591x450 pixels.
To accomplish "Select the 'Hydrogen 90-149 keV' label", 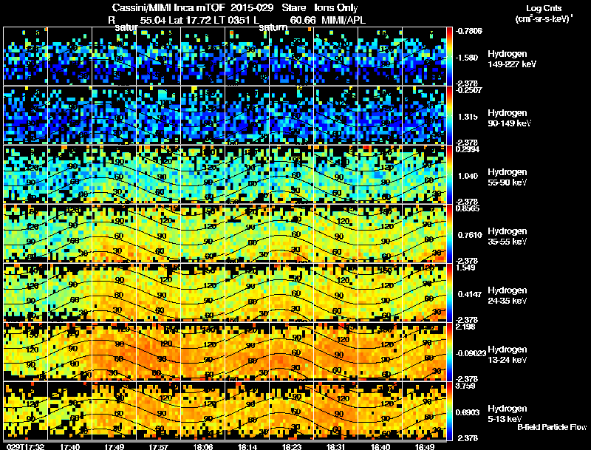I will (509, 118).
